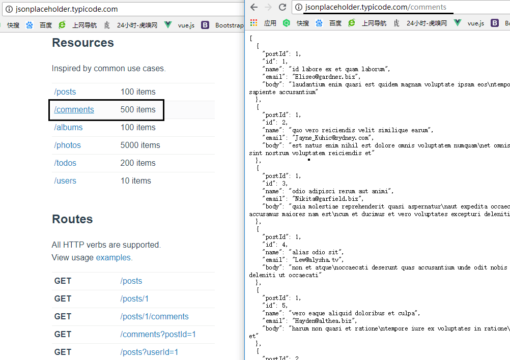The width and height of the screenshot is (510, 360).
Task: Click name 'odio adipisci rerum aut animi'
Action: [x=340, y=191]
